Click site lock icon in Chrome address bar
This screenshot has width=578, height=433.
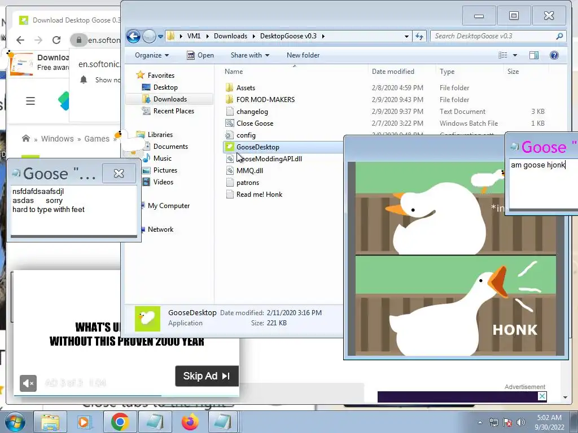point(79,40)
